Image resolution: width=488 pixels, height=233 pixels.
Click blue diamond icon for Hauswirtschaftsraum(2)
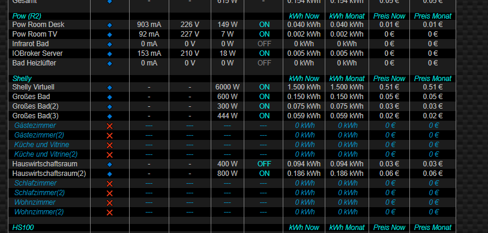tap(110, 174)
